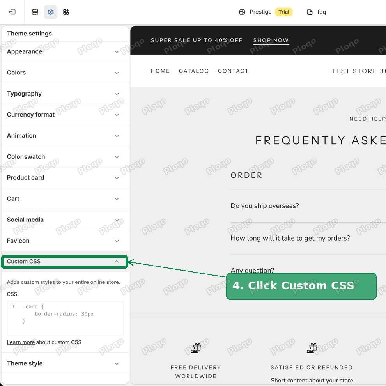Viewport: 386px width, 386px height.
Task: Open the Sections panel icon
Action: (35, 12)
